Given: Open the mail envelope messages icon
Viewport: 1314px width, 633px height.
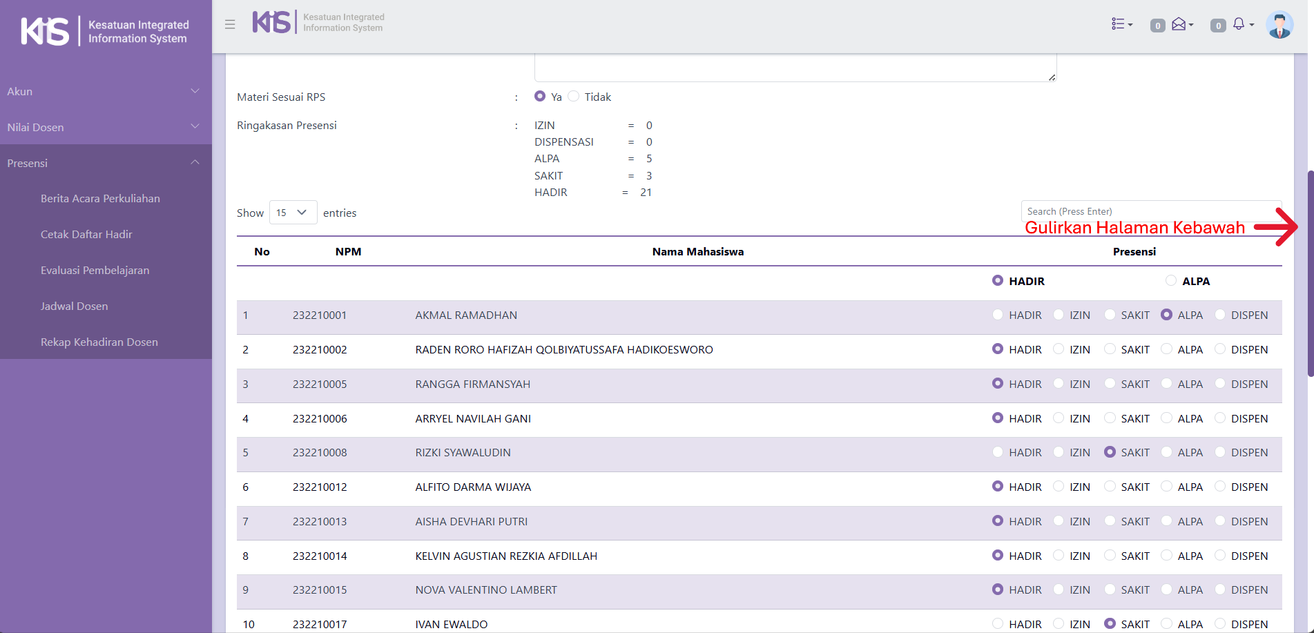Looking at the screenshot, I should [1180, 24].
